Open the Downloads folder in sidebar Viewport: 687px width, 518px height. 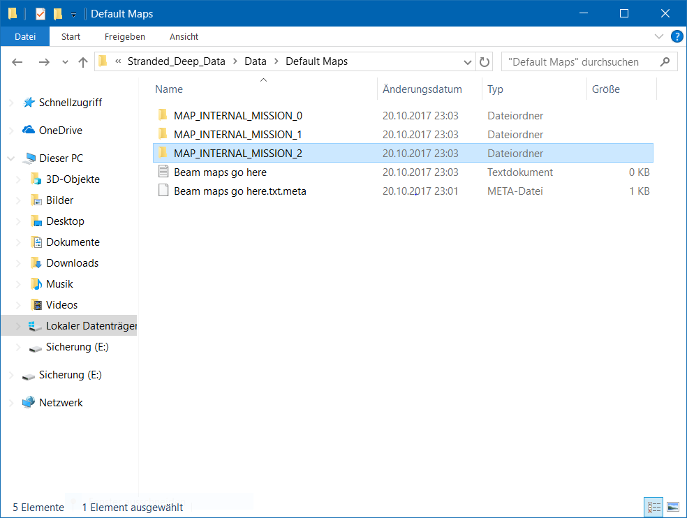[x=72, y=263]
